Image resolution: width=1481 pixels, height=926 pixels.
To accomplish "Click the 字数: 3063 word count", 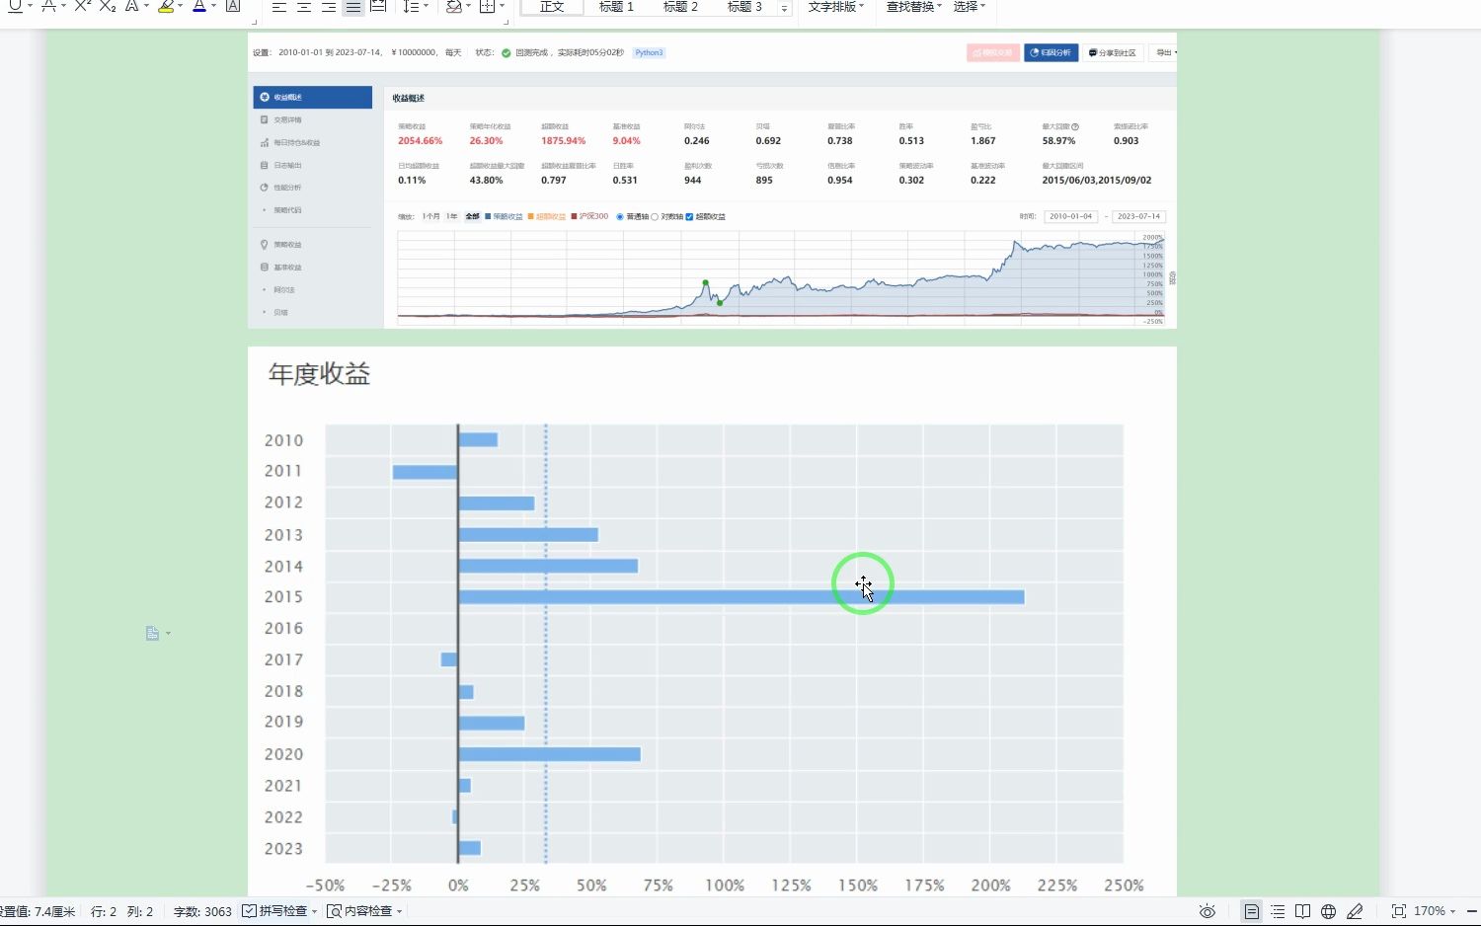I will click(x=202, y=911).
